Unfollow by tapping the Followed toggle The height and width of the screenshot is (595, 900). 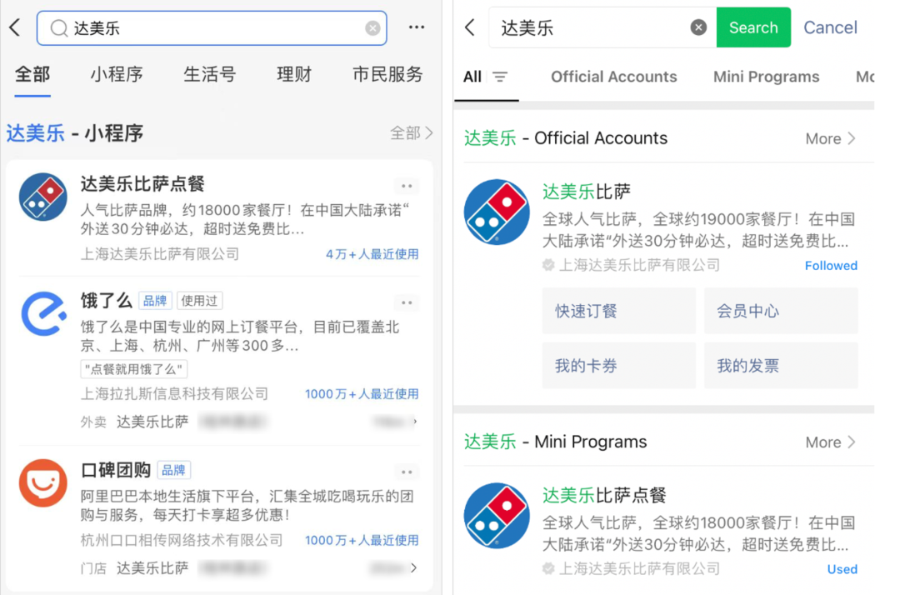(831, 265)
